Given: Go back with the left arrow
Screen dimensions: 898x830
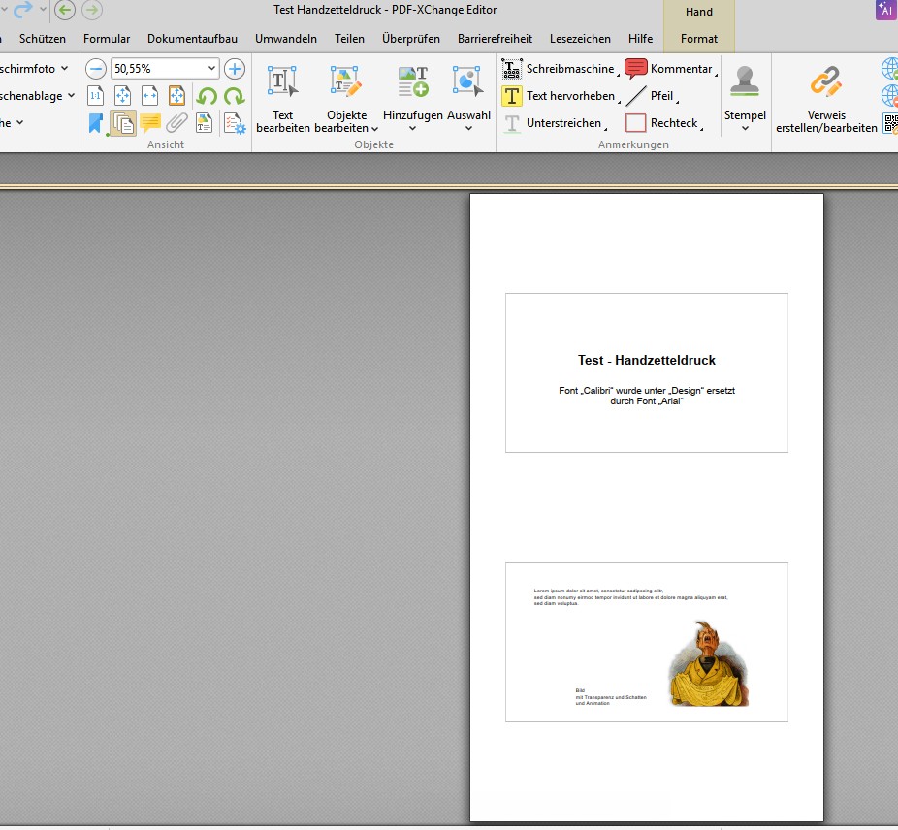Looking at the screenshot, I should click(65, 10).
